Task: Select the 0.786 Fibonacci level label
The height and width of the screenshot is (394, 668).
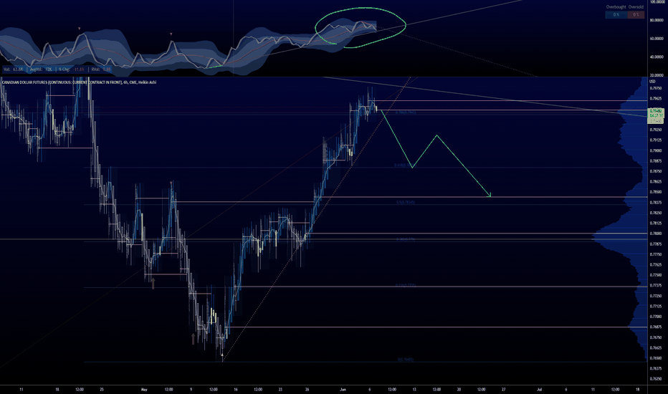Action: coord(405,112)
